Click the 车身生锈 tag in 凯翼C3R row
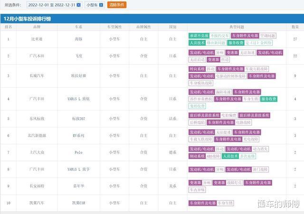 coord(225,203)
